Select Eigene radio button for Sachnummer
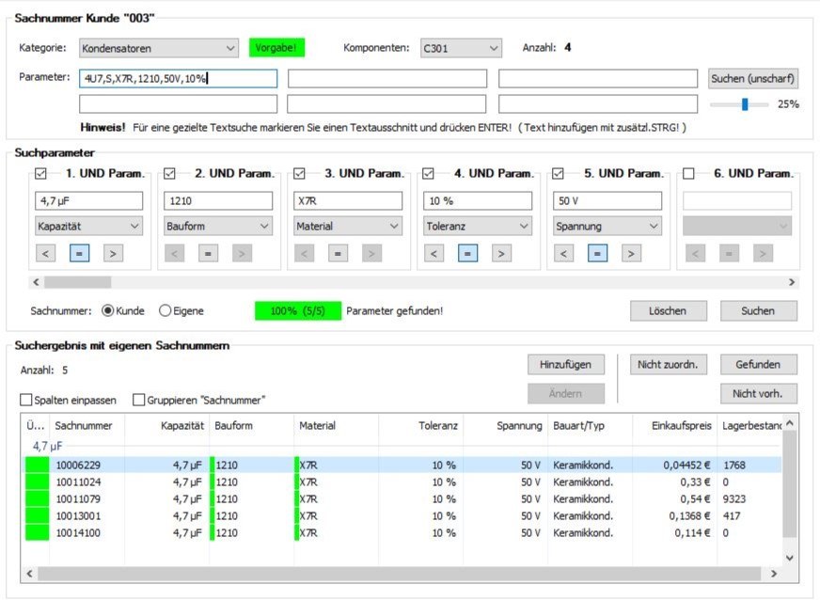Screen dimensions: 820x600 (x=166, y=310)
